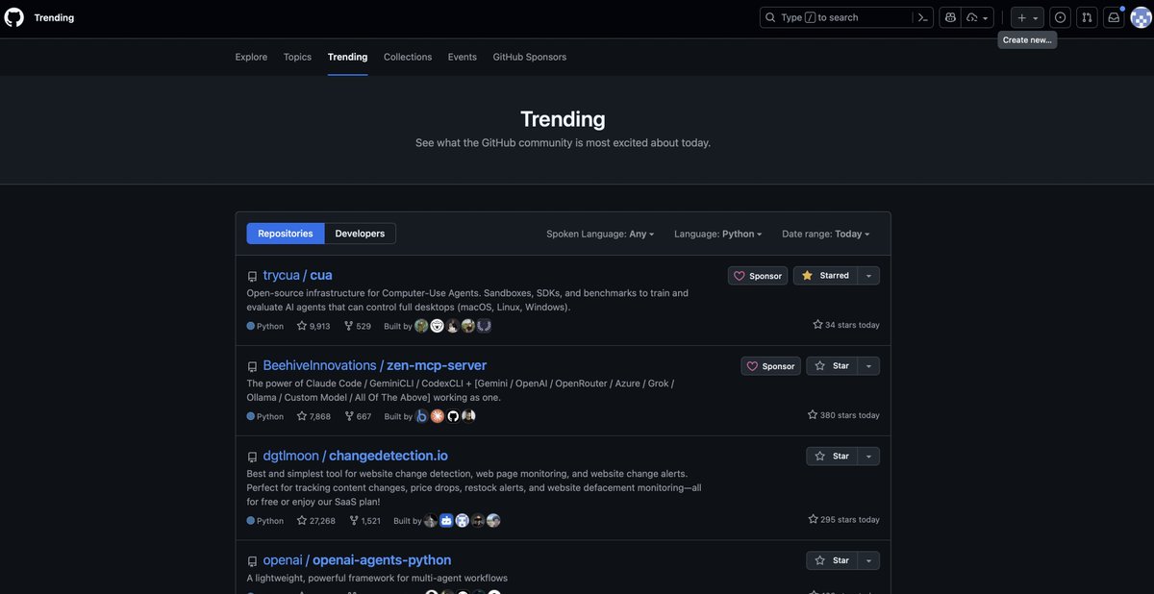Open the Collections tab
This screenshot has width=1154, height=594.
pos(408,57)
